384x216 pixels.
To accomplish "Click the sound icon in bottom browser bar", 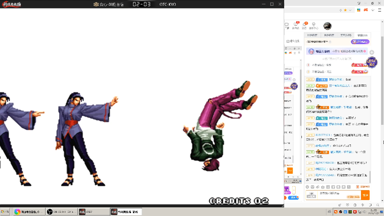I will coord(363,205).
